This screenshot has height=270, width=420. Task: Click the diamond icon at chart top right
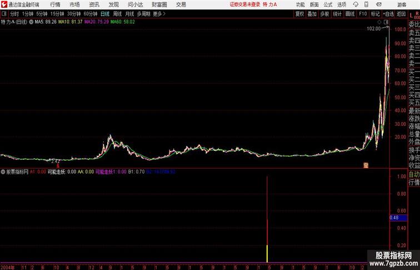click(379, 22)
